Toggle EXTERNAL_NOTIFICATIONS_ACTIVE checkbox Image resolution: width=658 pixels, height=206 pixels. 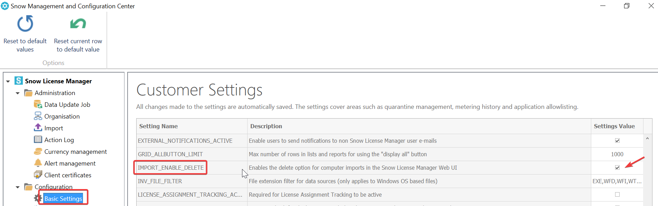617,141
